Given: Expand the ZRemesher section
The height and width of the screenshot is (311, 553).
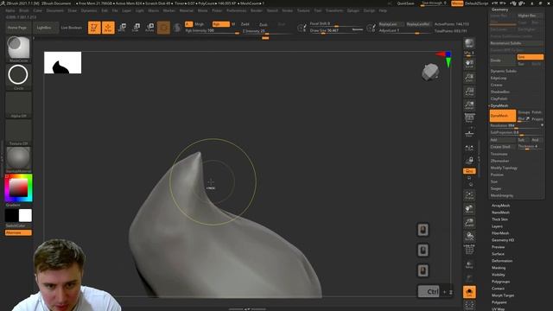Looking at the screenshot, I should tap(499, 161).
